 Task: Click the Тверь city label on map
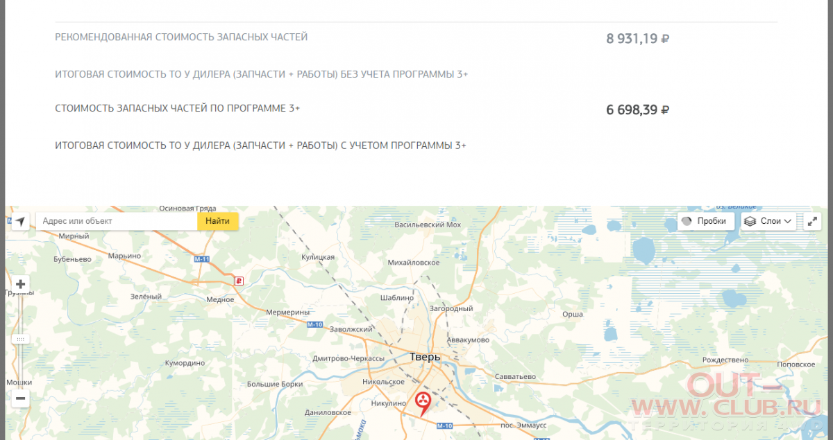click(x=425, y=357)
